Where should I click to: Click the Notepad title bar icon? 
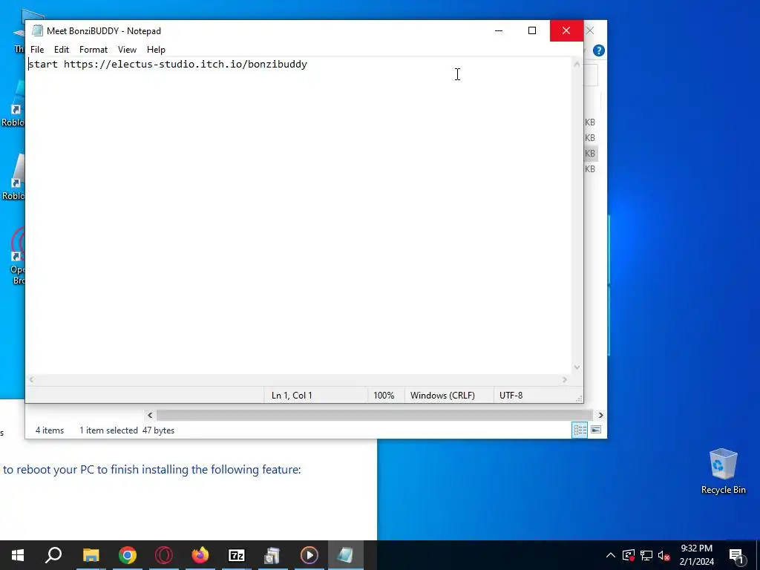pos(37,30)
